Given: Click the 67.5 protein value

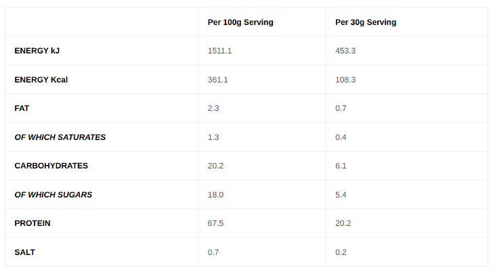Looking at the screenshot, I should [215, 223].
